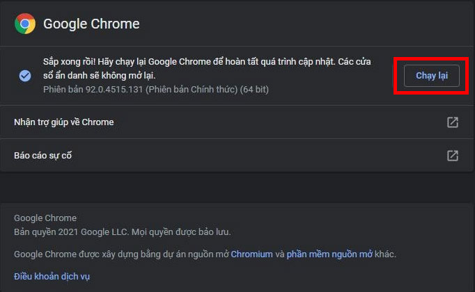Viewport: 475px width, 292px height.
Task: Click the Sắp xong rồi update message line
Action: [x=207, y=62]
